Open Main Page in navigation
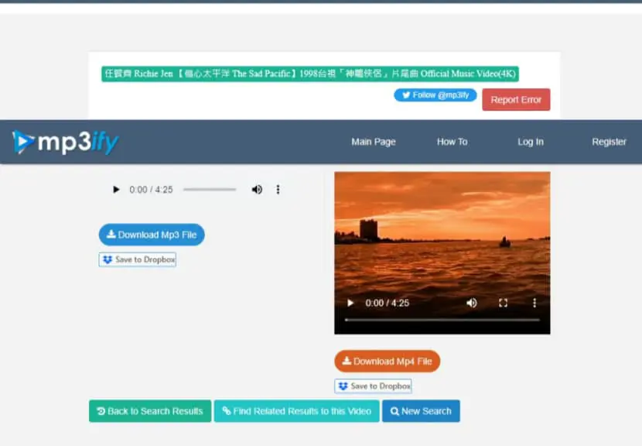This screenshot has height=446, width=642. click(x=374, y=142)
